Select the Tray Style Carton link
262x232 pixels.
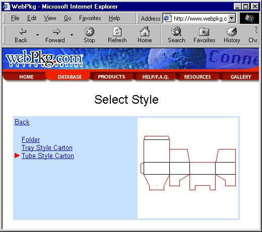(47, 147)
